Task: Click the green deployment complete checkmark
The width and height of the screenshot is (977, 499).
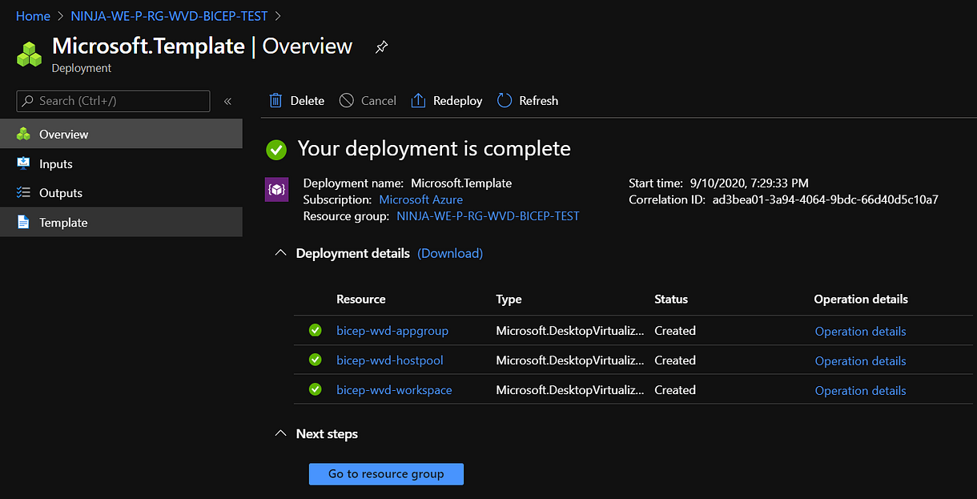Action: [276, 149]
